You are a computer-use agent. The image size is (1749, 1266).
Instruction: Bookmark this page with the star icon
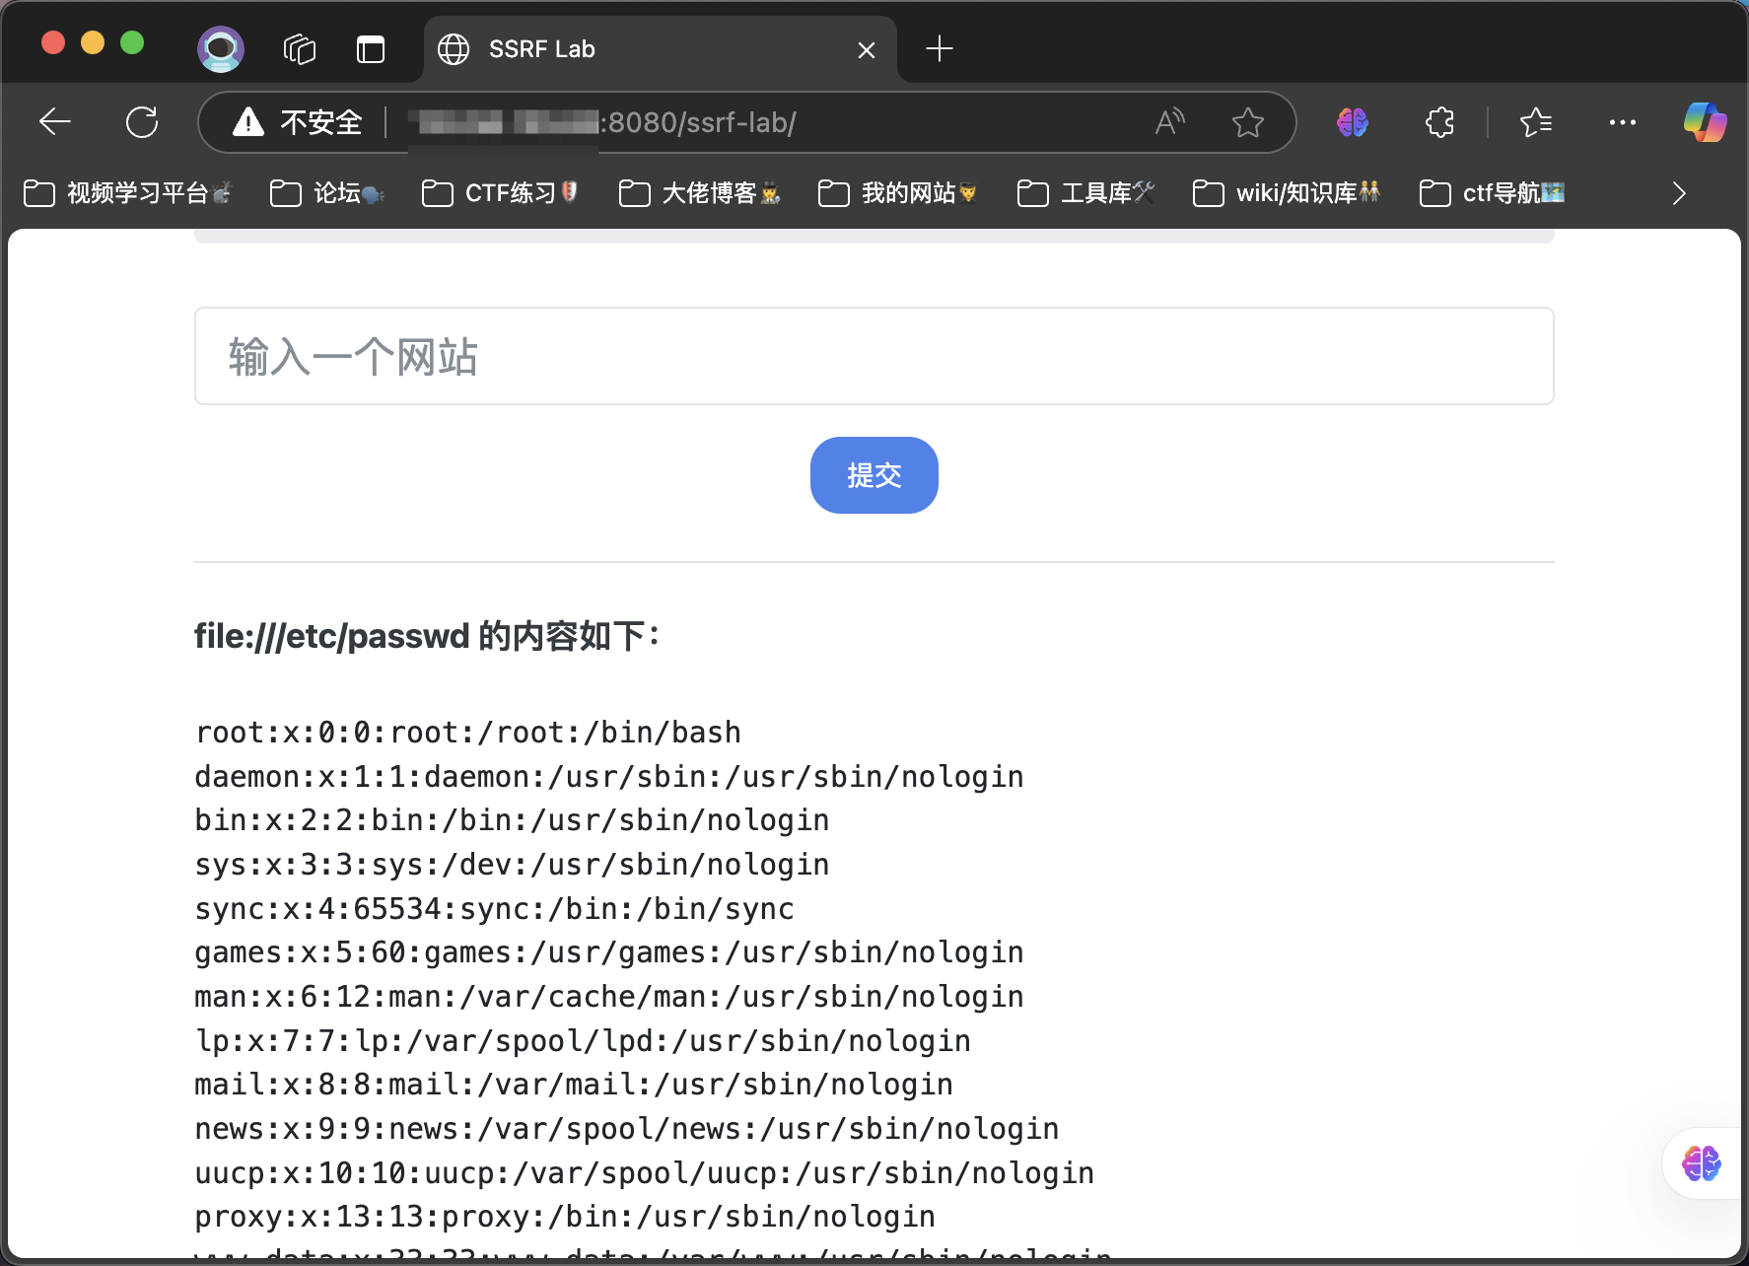[1247, 121]
